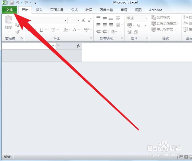The width and height of the screenshot is (192, 161).
Task: Click the Borders icon
Action: [x=53, y=30]
